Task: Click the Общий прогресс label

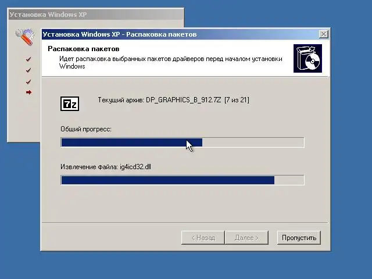Action: coord(86,129)
